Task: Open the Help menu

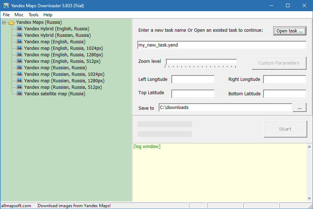Action: (x=48, y=15)
